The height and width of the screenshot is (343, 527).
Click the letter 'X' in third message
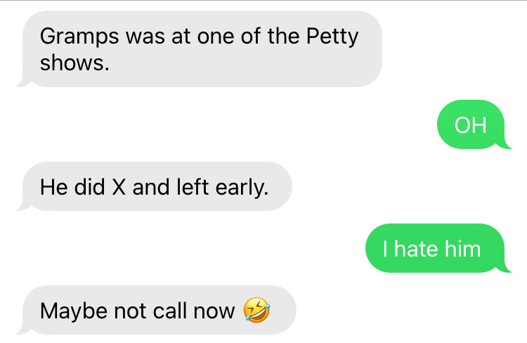coord(119,187)
